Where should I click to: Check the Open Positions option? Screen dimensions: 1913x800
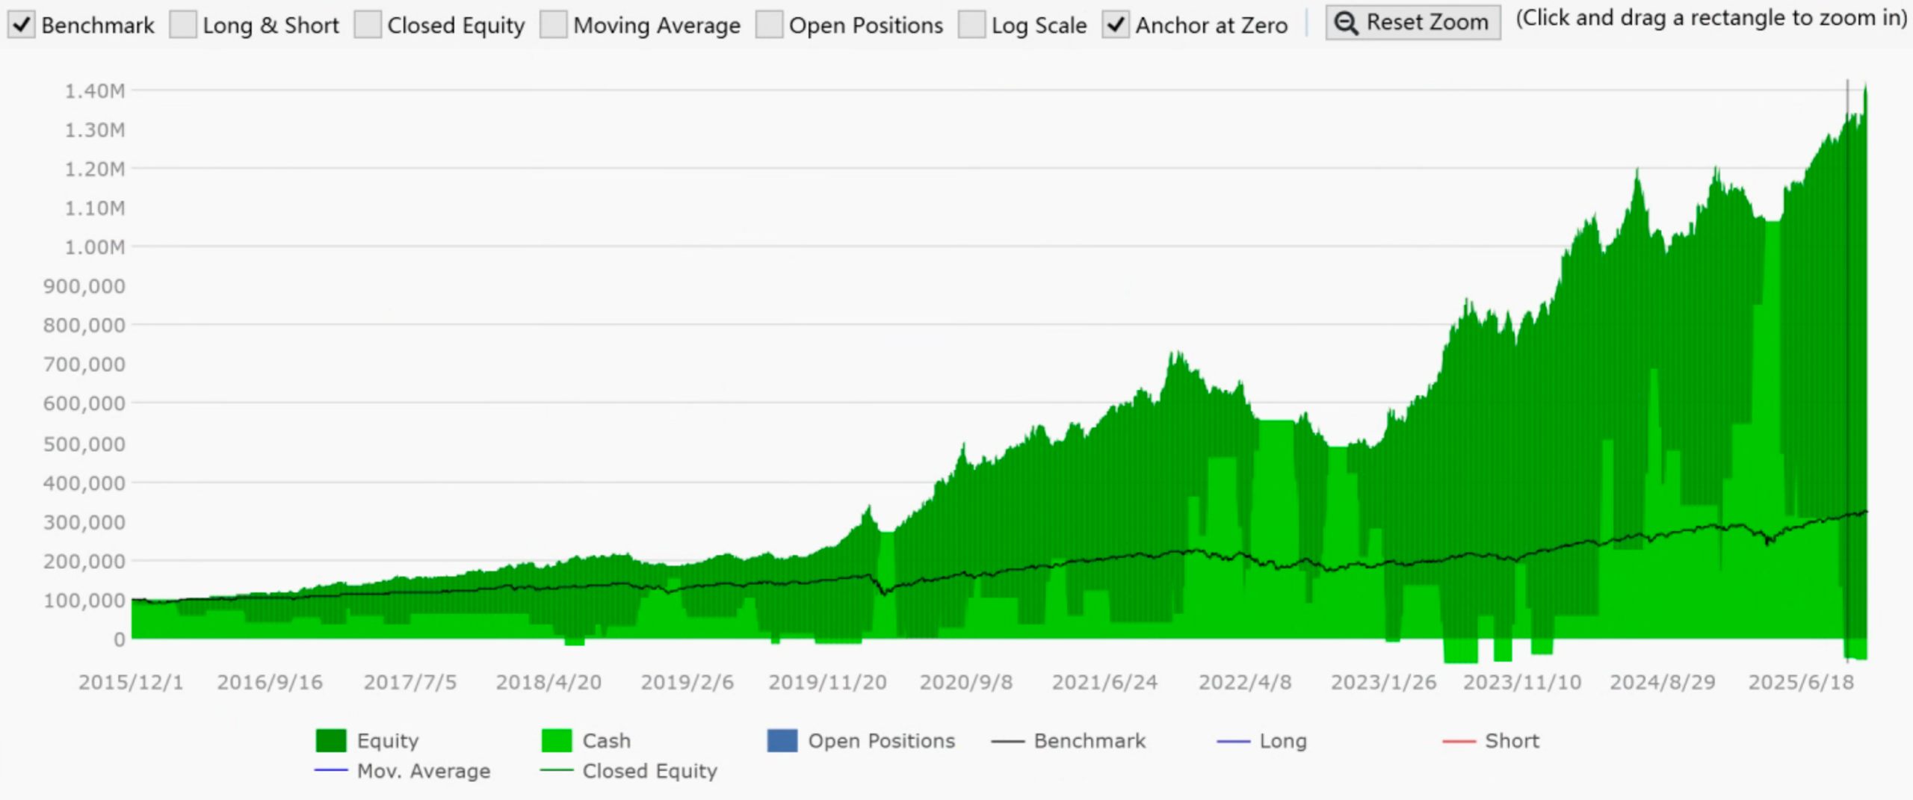click(x=769, y=25)
